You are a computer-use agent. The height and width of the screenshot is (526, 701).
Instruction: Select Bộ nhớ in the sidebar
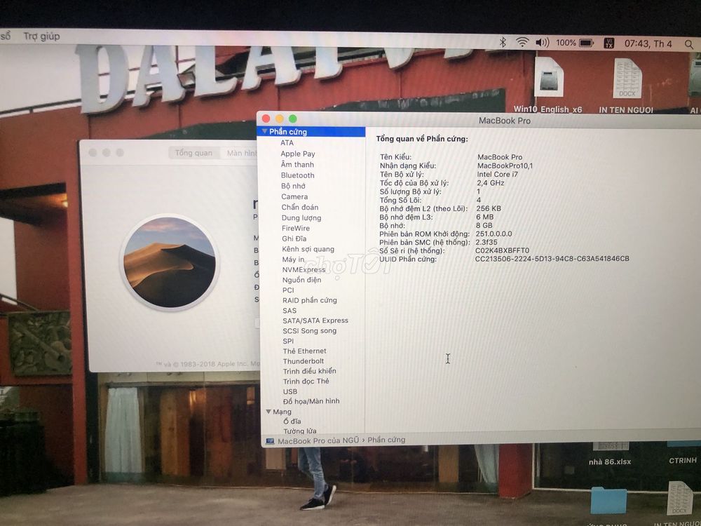pyautogui.click(x=293, y=186)
